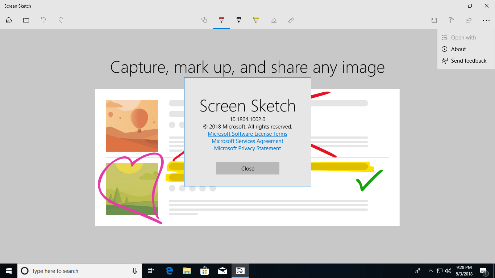Click the volume speaker icon

click(448, 271)
